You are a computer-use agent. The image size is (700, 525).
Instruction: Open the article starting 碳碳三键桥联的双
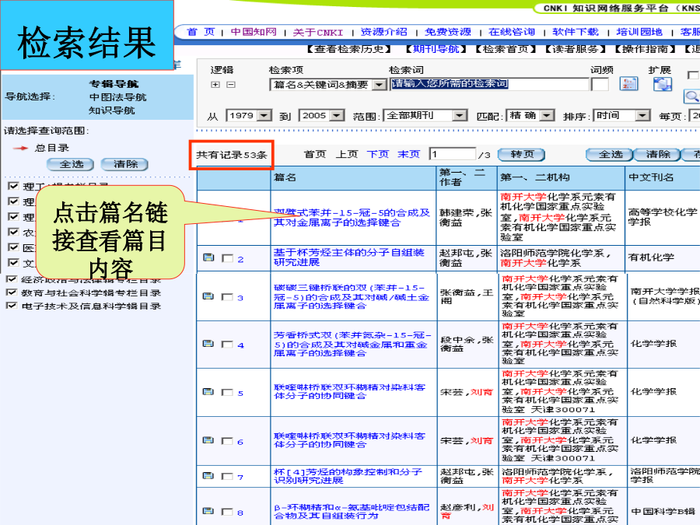(x=352, y=297)
